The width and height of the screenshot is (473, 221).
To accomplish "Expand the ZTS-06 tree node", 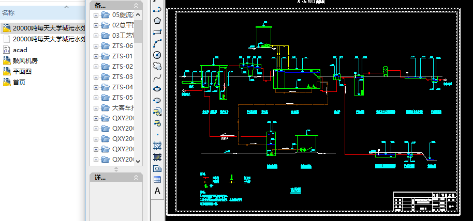I will tap(96, 46).
